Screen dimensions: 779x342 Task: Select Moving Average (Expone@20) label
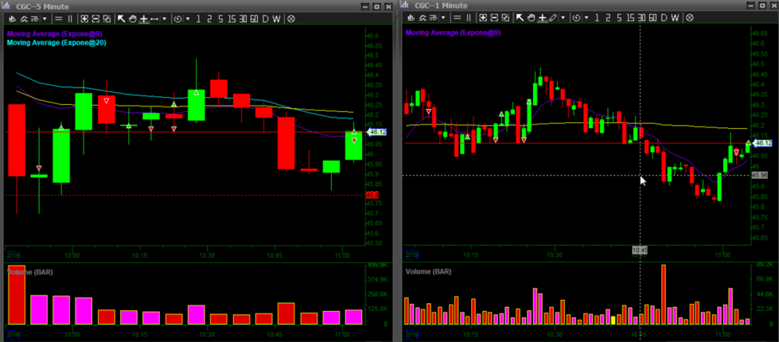56,43
